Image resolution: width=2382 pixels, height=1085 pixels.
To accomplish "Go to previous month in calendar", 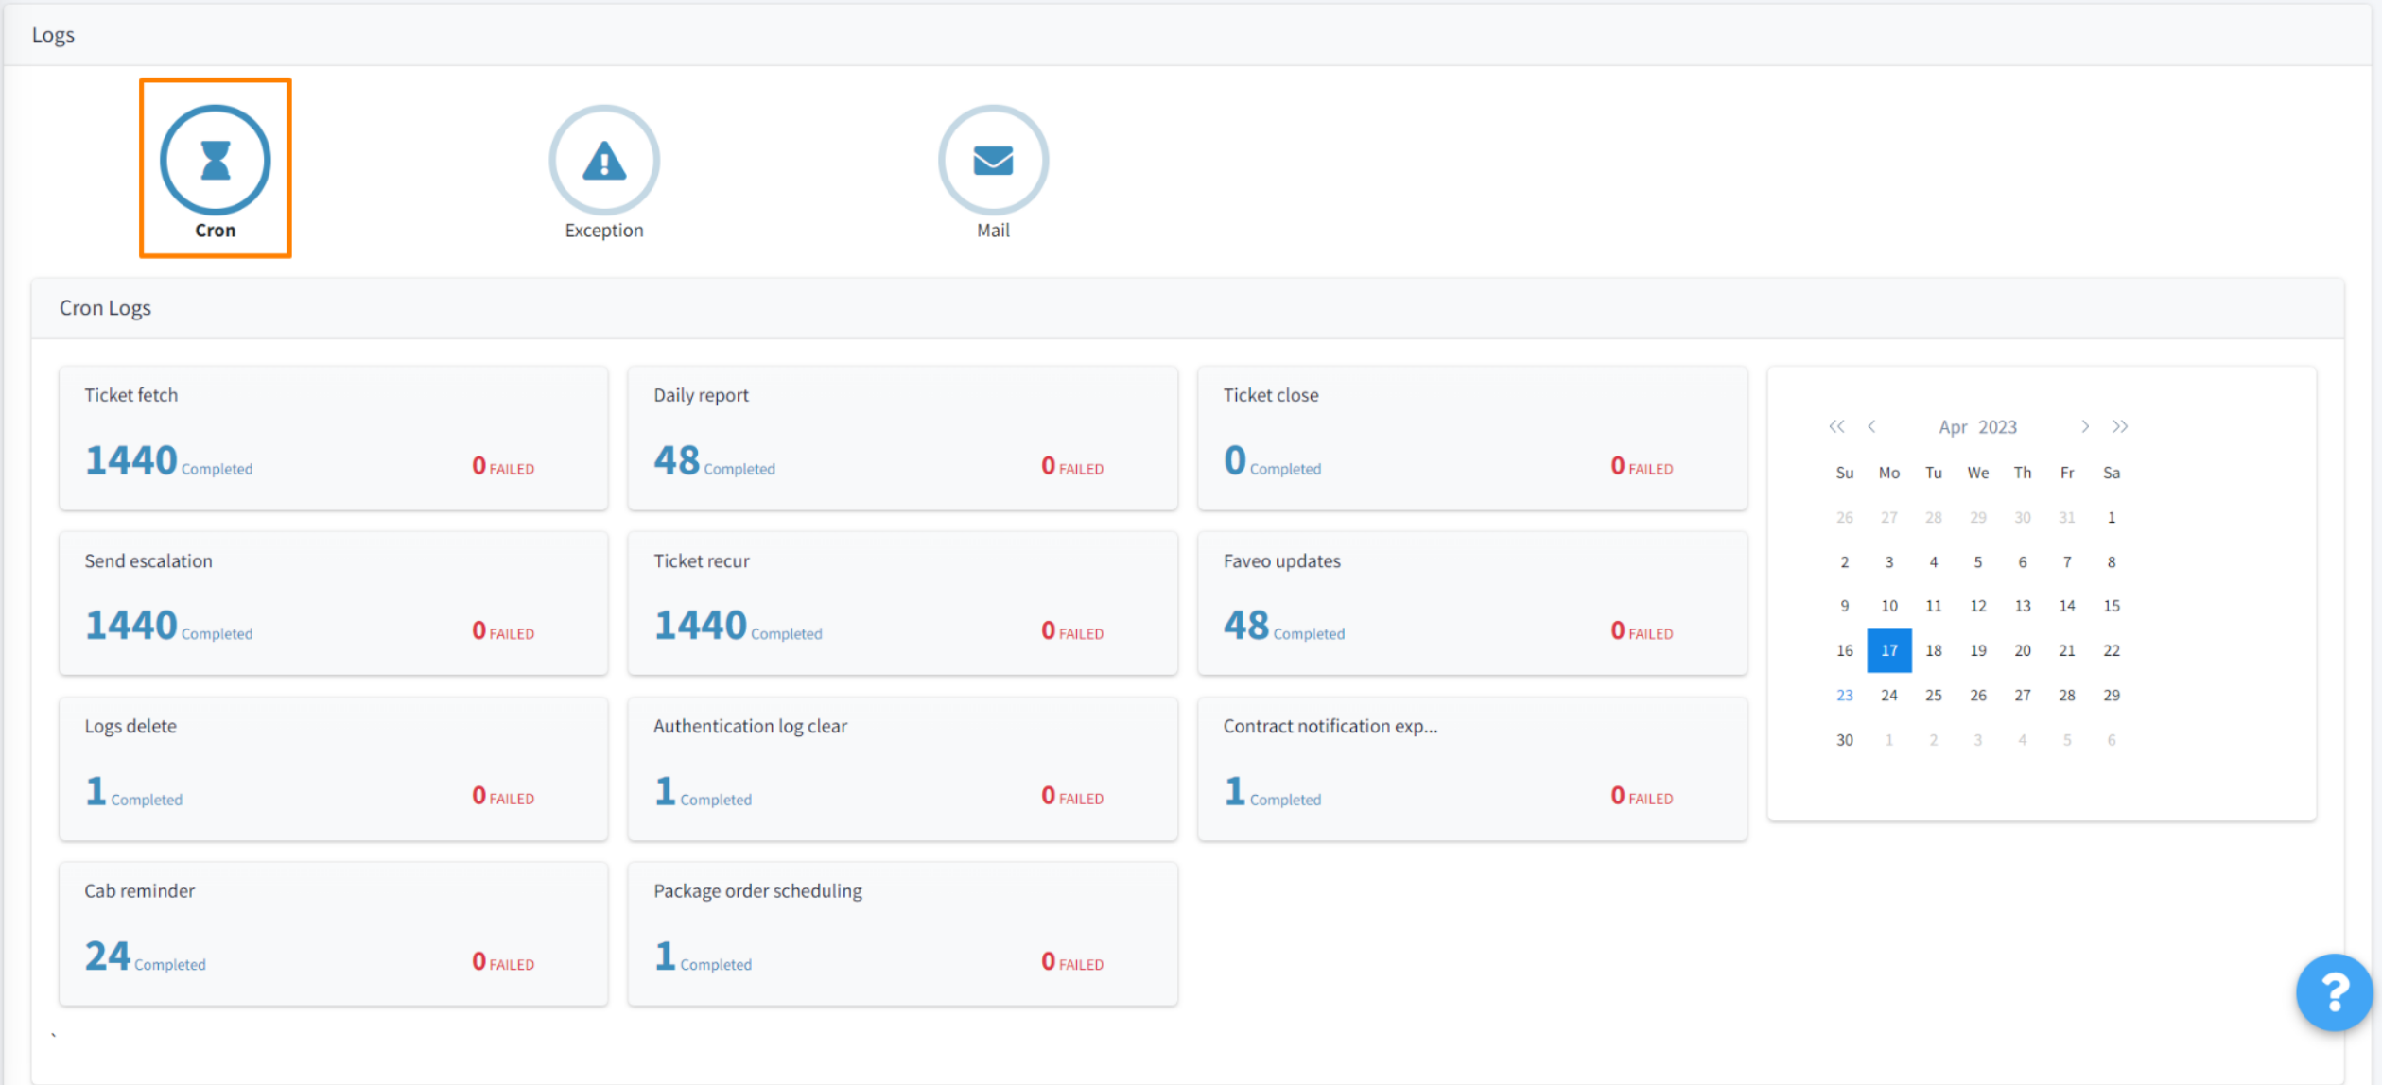I will click(x=1871, y=426).
